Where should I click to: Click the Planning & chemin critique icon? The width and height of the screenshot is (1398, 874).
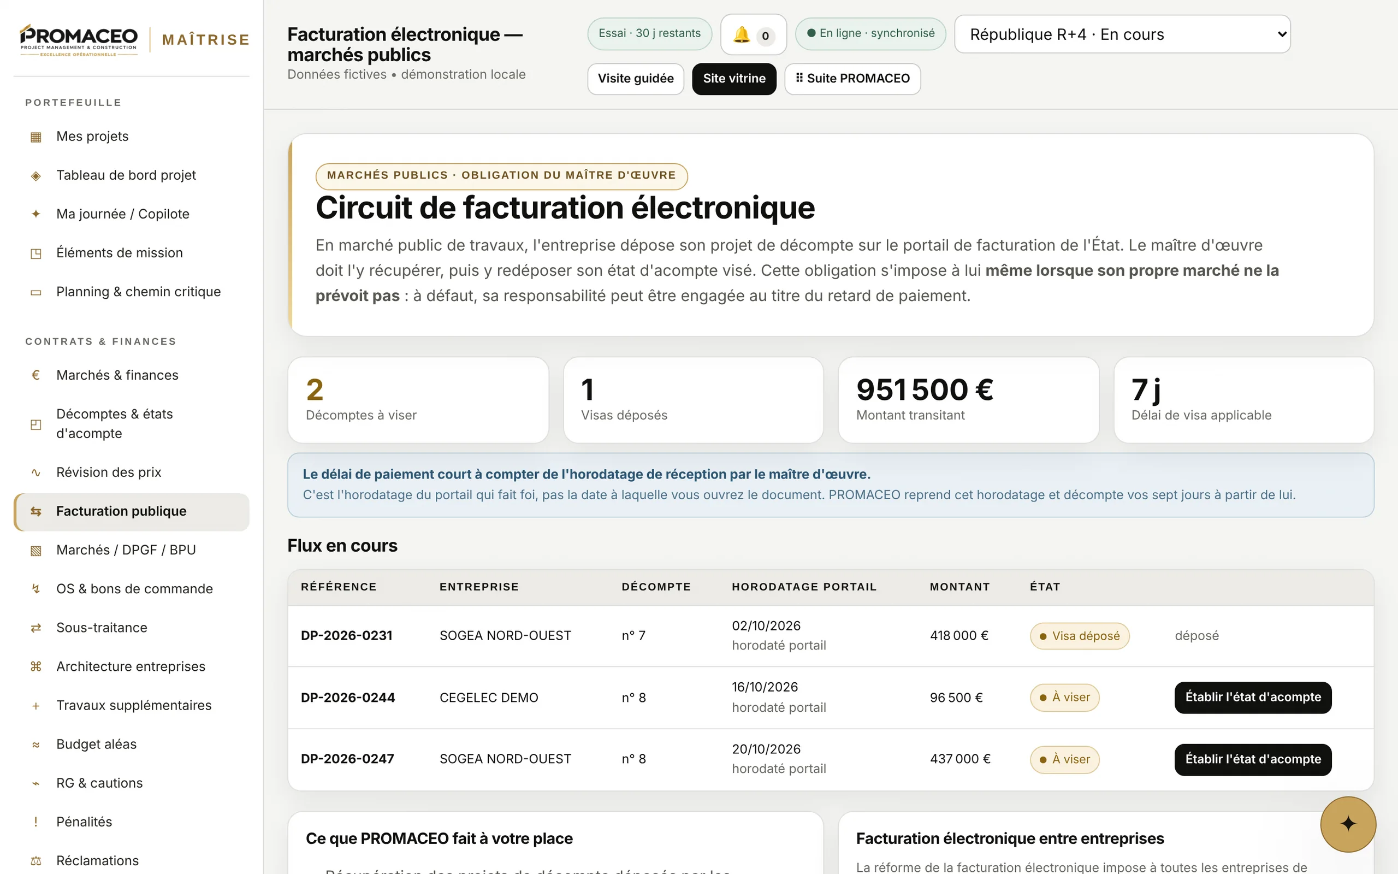[x=36, y=292]
